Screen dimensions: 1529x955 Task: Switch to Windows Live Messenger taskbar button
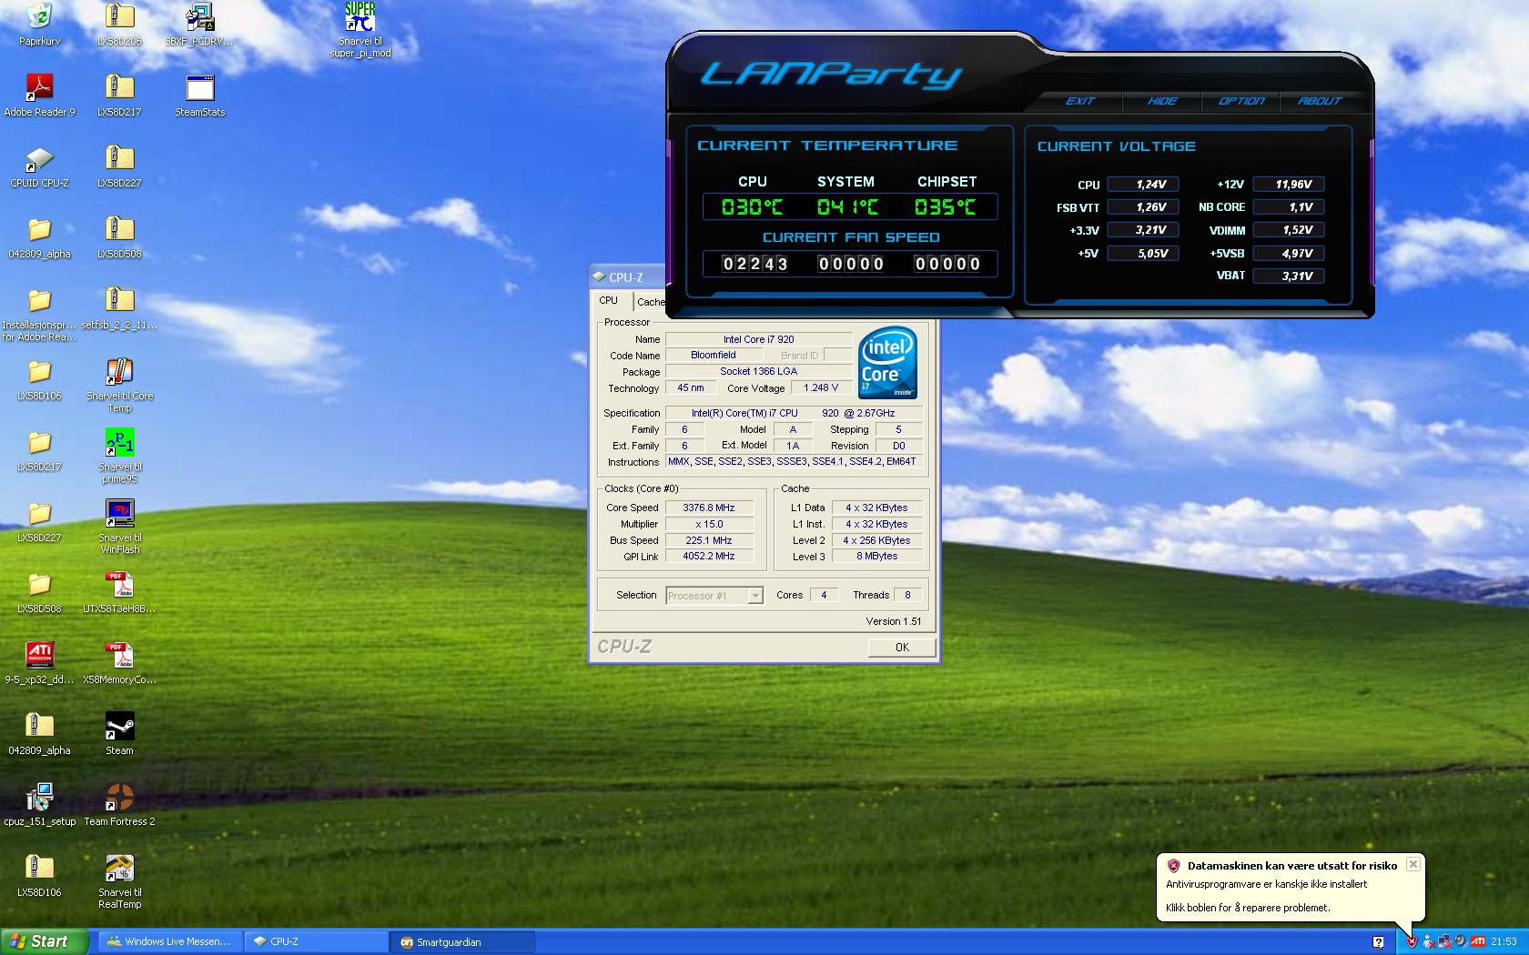169,941
